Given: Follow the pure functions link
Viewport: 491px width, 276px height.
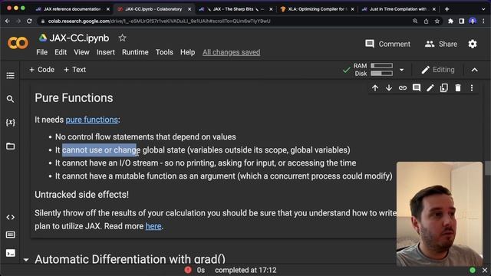Looking at the screenshot, I should 92,120.
